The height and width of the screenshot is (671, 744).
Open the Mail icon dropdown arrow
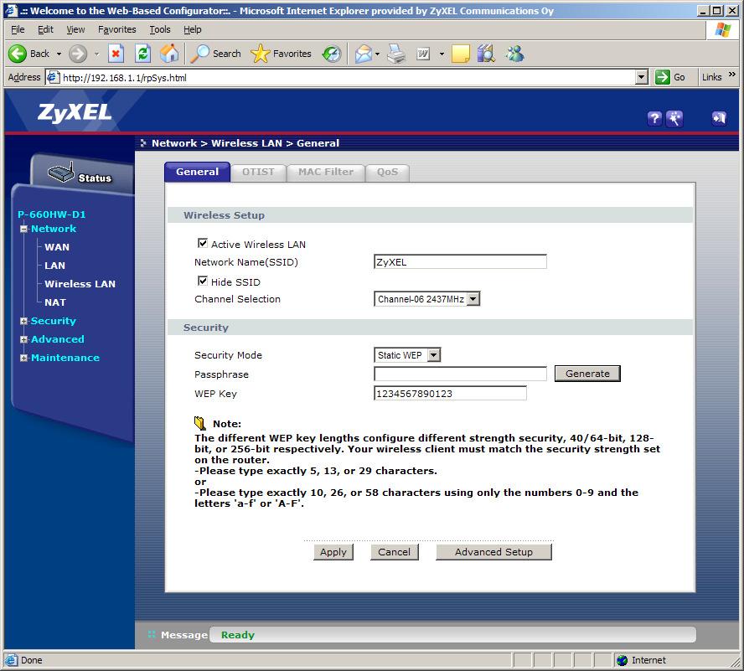click(377, 54)
